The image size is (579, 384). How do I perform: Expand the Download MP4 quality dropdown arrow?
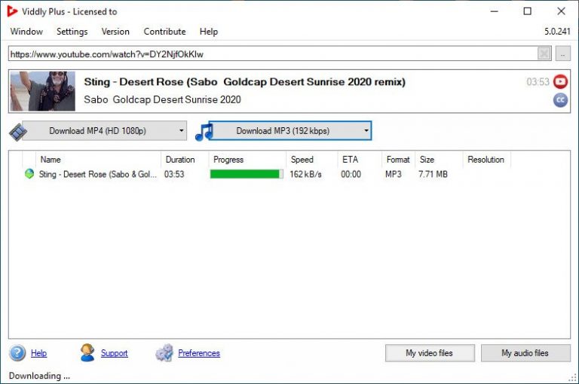(181, 130)
